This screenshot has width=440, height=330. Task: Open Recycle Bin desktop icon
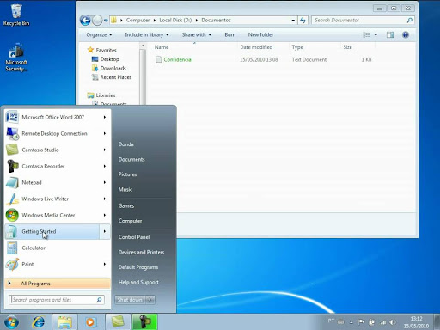(16, 15)
